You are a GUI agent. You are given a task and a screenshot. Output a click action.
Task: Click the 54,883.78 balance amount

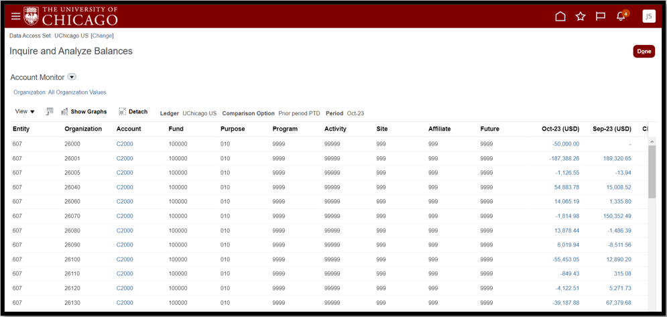click(x=566, y=187)
